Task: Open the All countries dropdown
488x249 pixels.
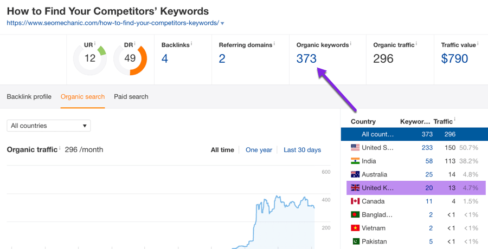Action: click(x=49, y=126)
